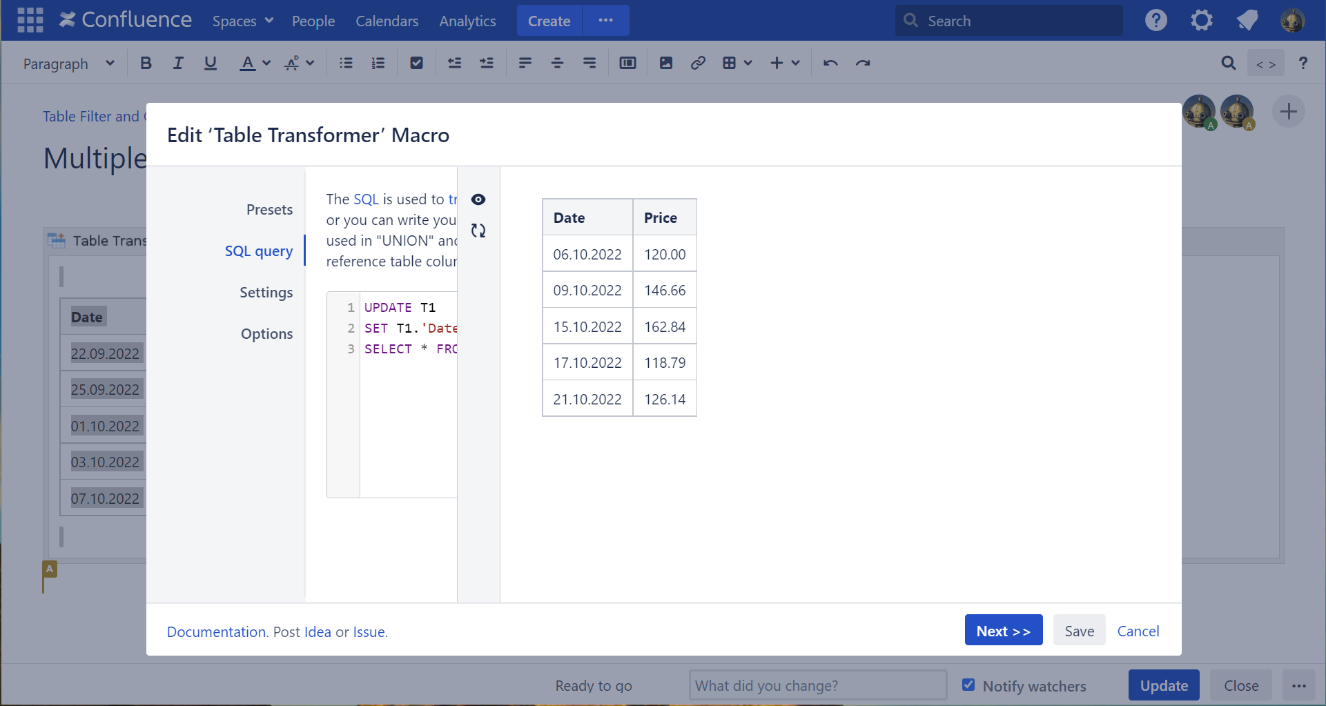Screen dimensions: 1326x706
Task: Open find and replace magnifier
Action: 1229,63
